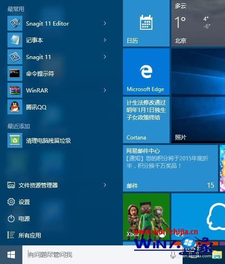Click the WinRAR entry label
The image size is (225, 264).
(37, 91)
